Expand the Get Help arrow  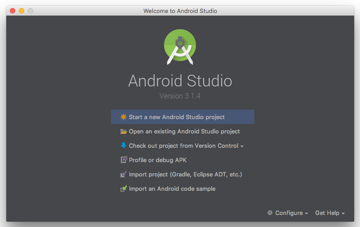[343, 214]
